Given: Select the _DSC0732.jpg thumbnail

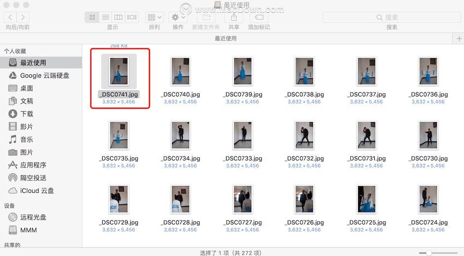Looking at the screenshot, I should (x=305, y=135).
